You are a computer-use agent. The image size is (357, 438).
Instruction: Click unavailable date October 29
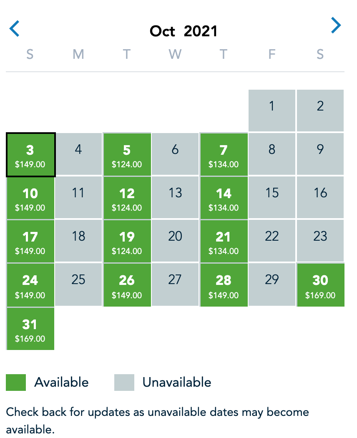(272, 284)
